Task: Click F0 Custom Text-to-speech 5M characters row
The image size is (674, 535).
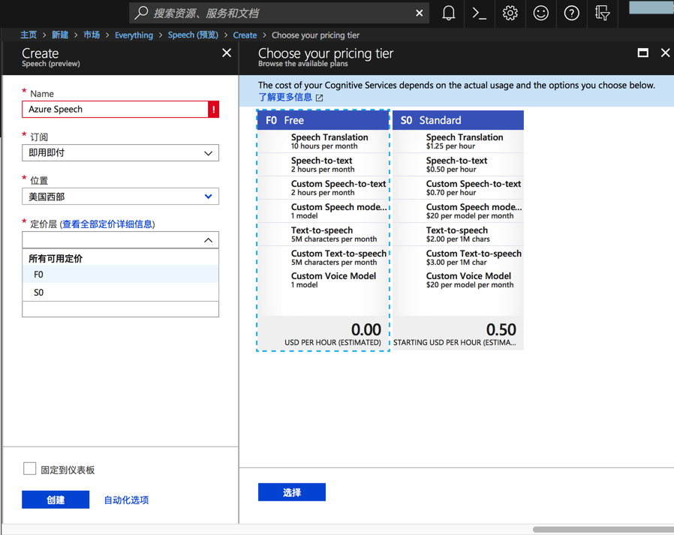Action: [x=323, y=257]
